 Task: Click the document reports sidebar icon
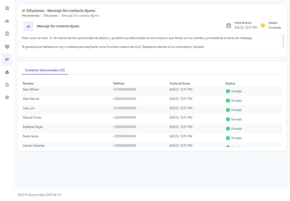click(x=7, y=85)
